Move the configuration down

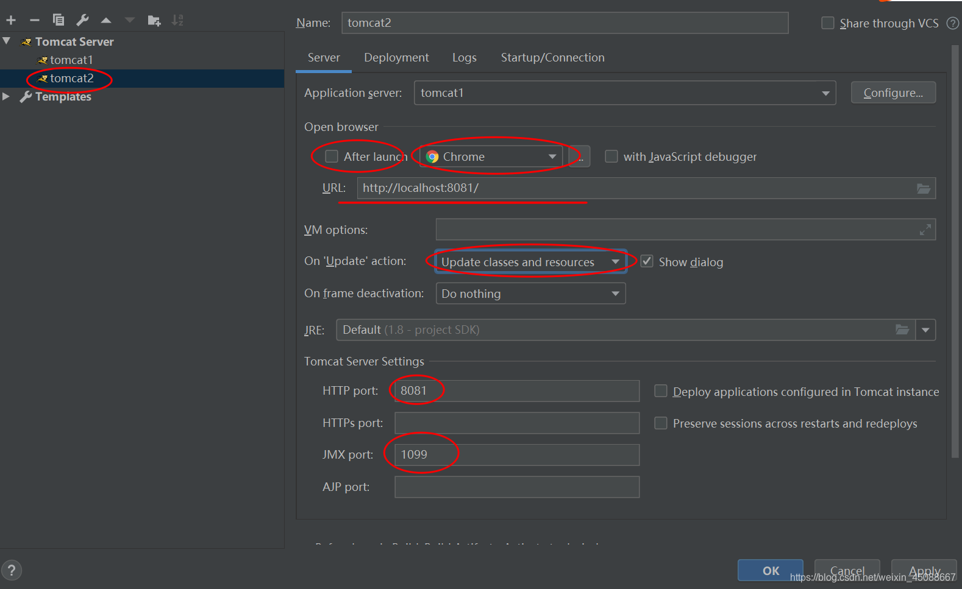(129, 20)
